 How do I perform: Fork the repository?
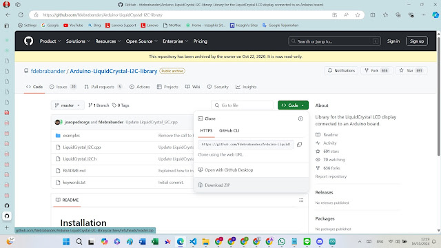pyautogui.click(x=377, y=70)
